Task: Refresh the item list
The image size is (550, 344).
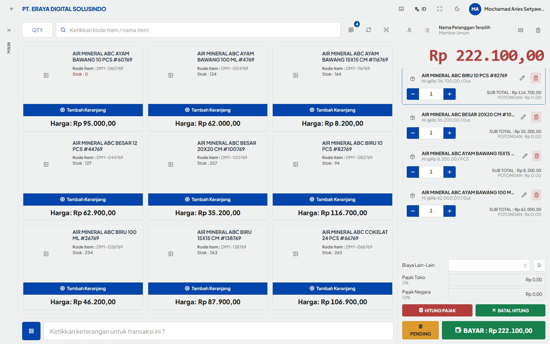Action: 369,30
